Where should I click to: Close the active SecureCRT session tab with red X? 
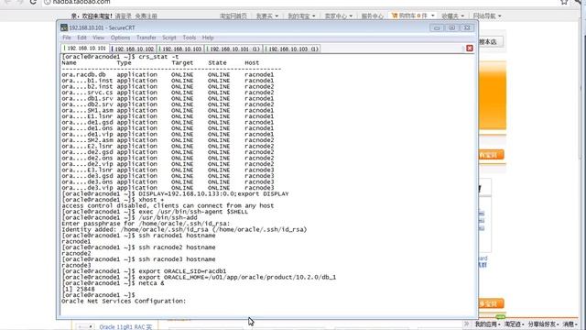470,49
